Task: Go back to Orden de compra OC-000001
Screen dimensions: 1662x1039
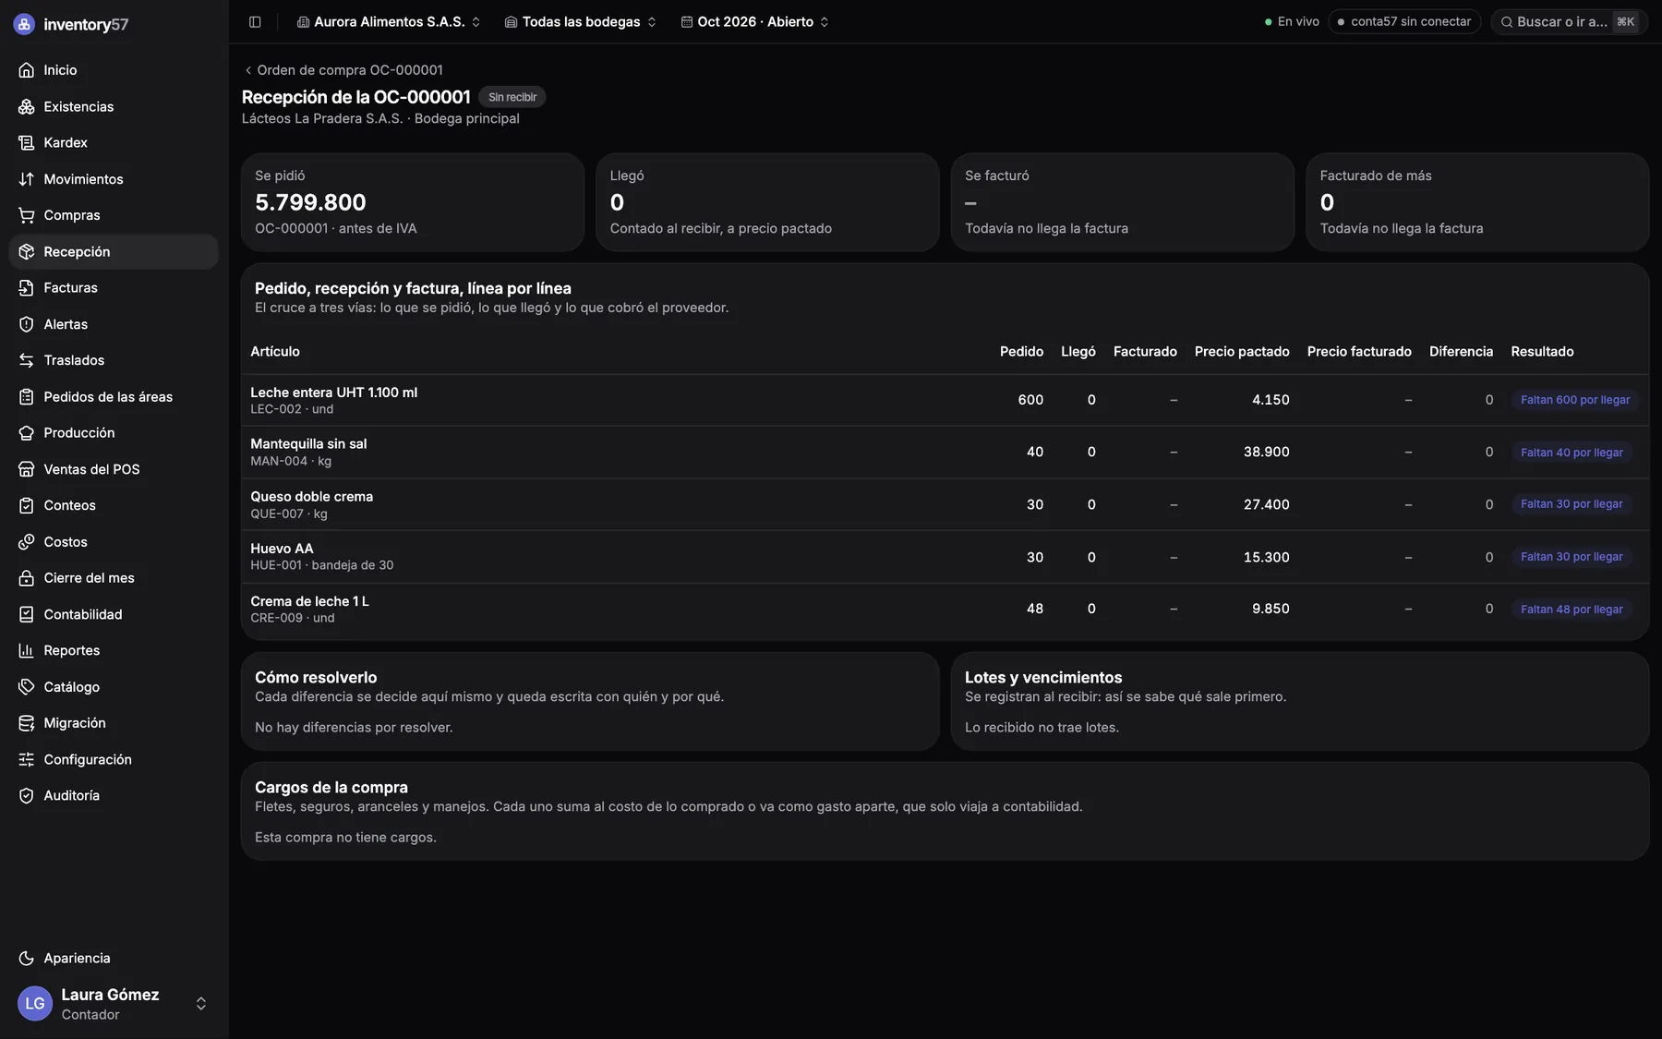Action: (x=343, y=70)
